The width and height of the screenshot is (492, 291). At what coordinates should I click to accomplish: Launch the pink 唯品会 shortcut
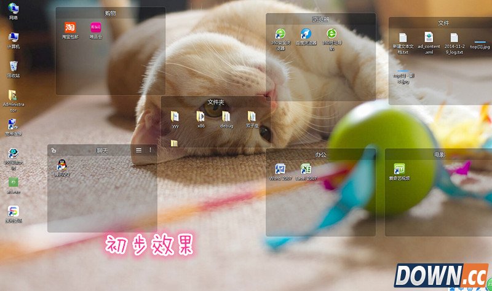tap(95, 28)
